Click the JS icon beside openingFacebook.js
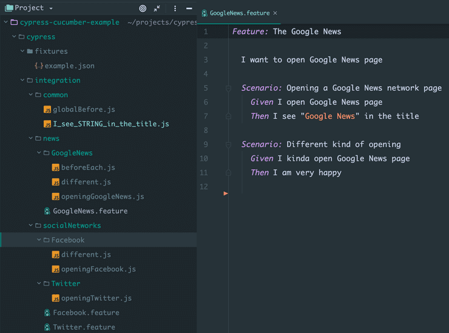 [x=56, y=269]
